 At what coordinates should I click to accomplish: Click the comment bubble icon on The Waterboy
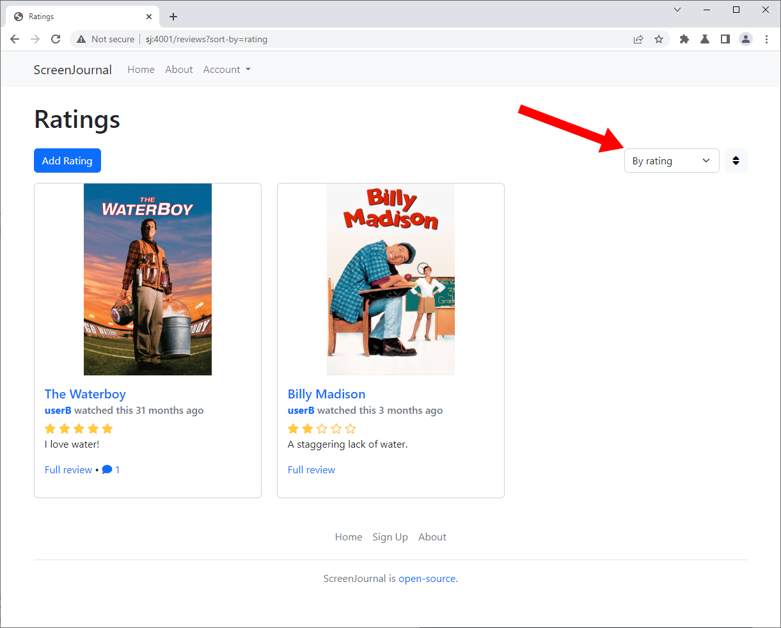click(107, 469)
